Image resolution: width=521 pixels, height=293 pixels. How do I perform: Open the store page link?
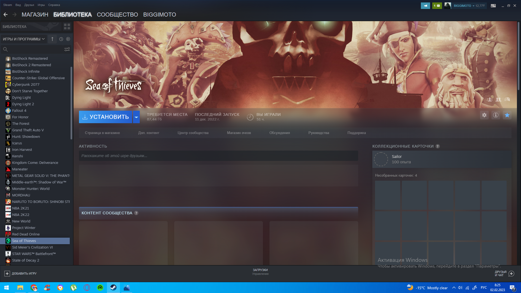[102, 133]
